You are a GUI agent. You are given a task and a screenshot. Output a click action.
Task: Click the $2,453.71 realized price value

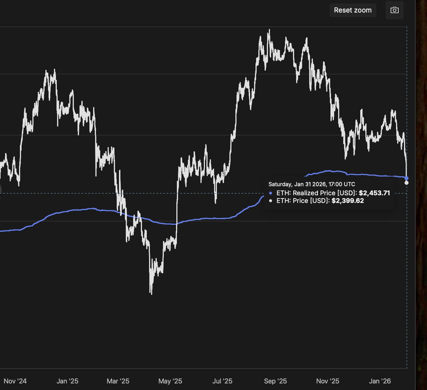[374, 193]
